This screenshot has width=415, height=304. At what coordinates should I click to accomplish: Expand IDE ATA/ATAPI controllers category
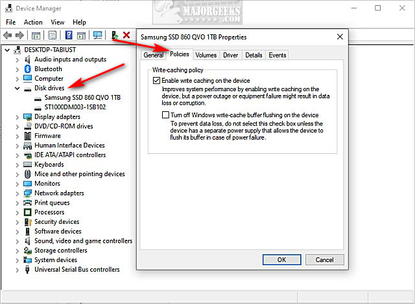tap(18, 155)
